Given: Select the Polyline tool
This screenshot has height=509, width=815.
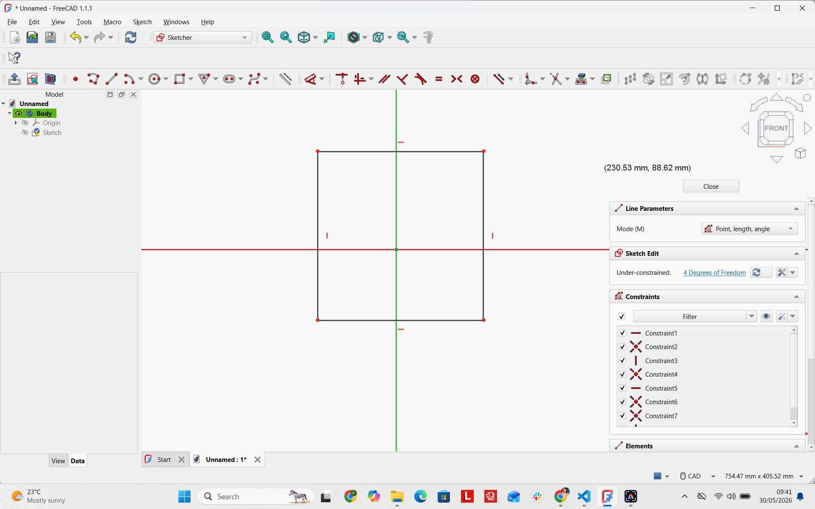Looking at the screenshot, I should coord(93,79).
